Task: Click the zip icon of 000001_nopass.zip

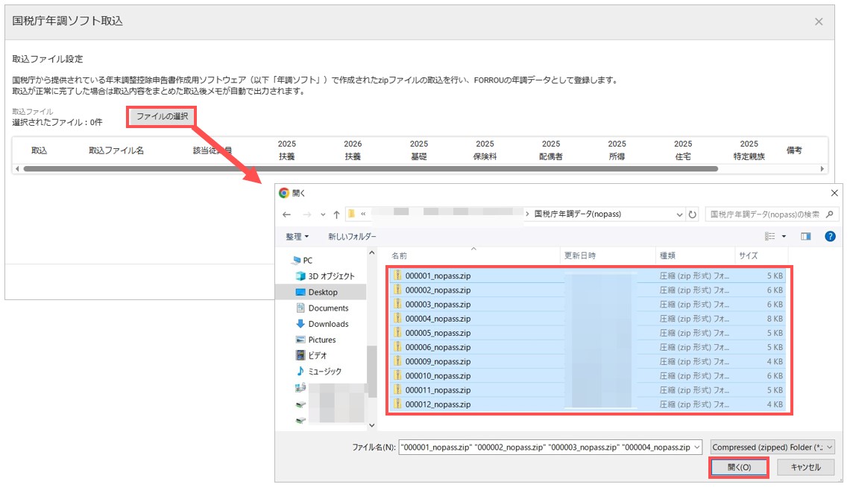Action: [397, 276]
